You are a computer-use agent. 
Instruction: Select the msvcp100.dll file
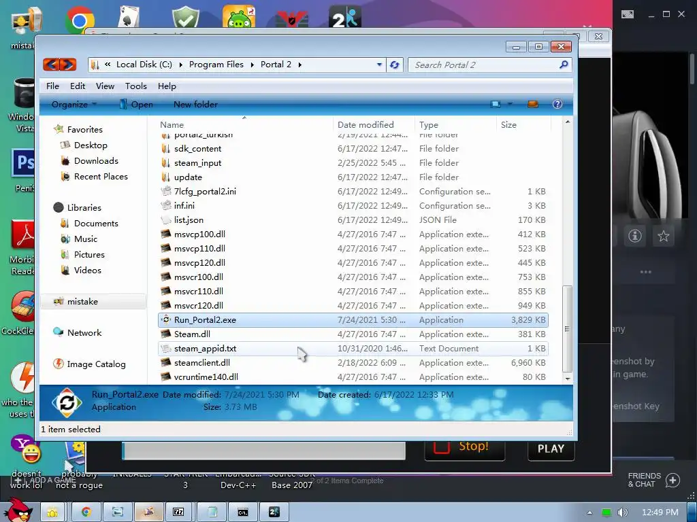[x=353, y=234]
